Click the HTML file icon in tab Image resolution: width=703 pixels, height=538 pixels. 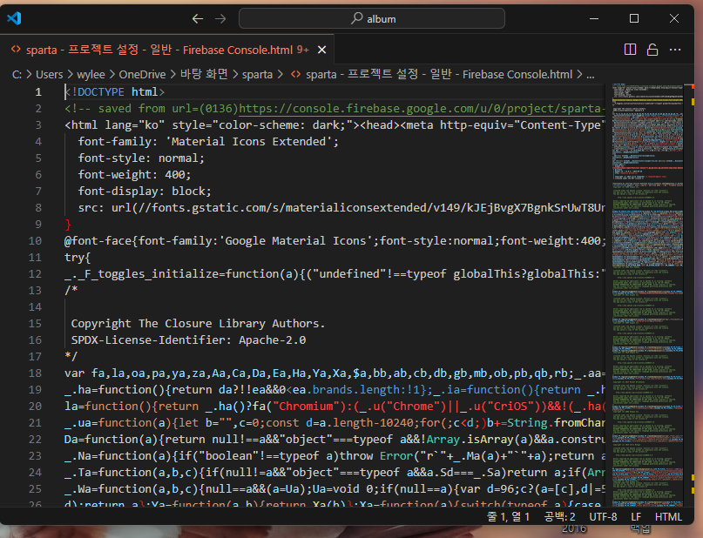click(x=16, y=50)
